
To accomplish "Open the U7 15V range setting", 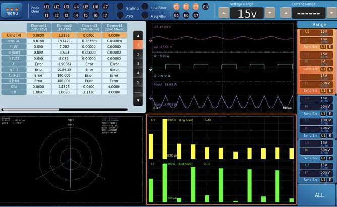I will click(316, 166).
